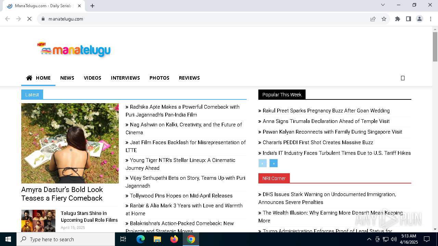The width and height of the screenshot is (438, 246).
Task: Click the Latest section label
Action: tap(32, 95)
